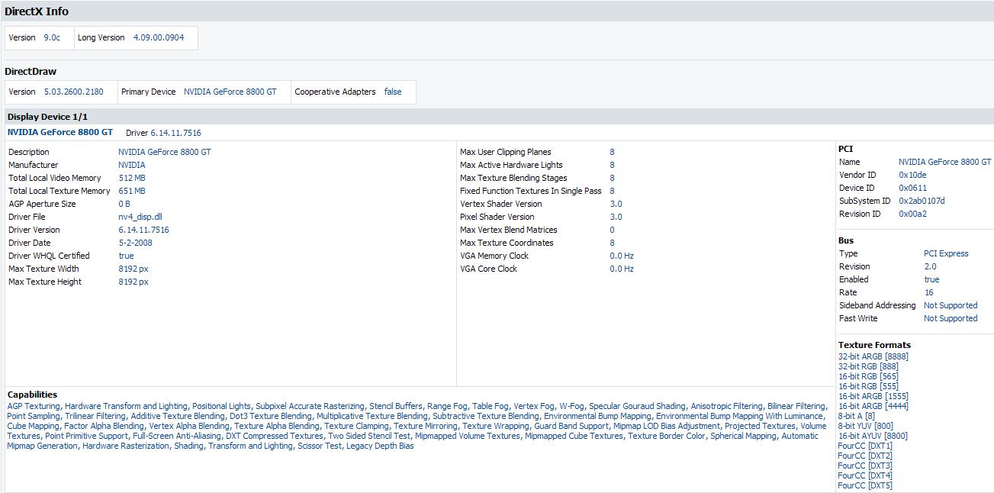This screenshot has height=493, width=994.
Task: Click Bus Rate value 16
Action: (x=928, y=292)
